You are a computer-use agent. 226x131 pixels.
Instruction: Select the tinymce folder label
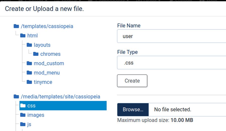point(43,82)
